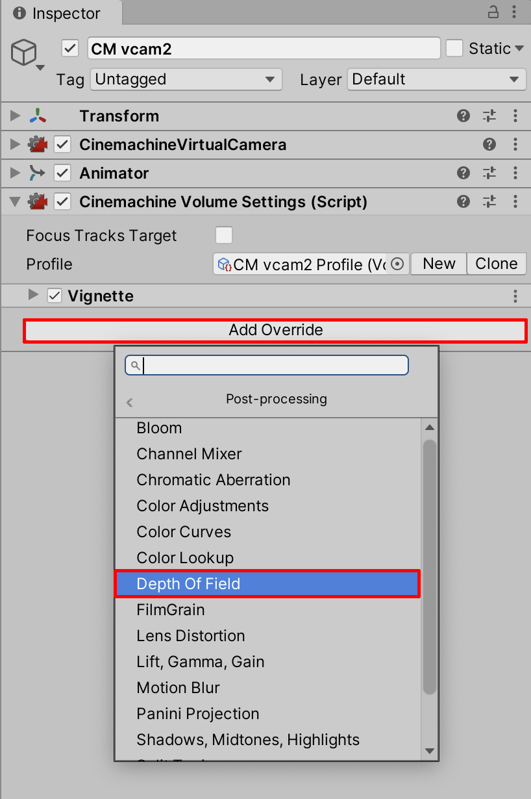This screenshot has height=799, width=531.
Task: Click the Inspector lock icon
Action: click(493, 12)
